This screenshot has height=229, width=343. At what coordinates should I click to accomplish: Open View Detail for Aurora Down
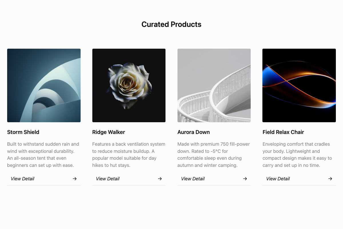click(193, 179)
